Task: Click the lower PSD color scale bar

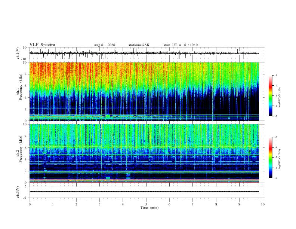Action: click(x=270, y=158)
